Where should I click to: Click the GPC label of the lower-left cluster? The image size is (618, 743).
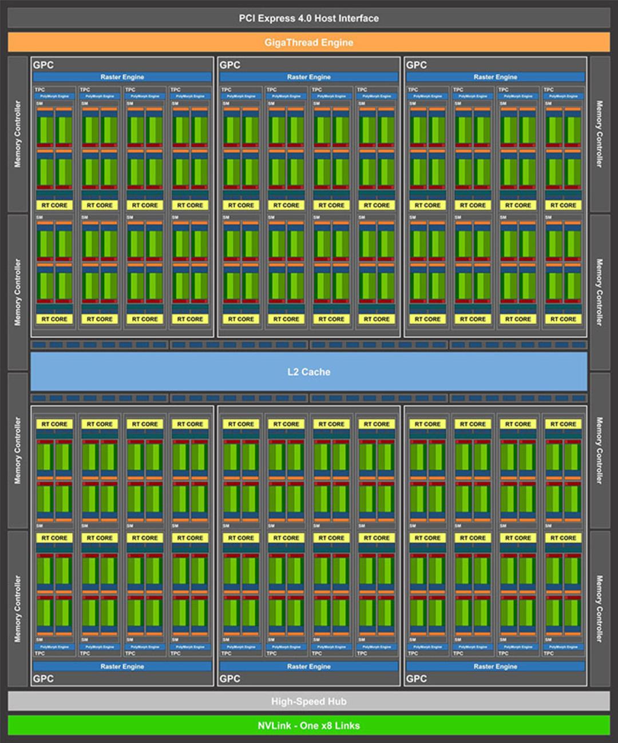[x=43, y=678]
